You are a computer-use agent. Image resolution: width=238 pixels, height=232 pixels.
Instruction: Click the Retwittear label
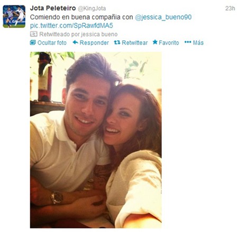(135, 43)
